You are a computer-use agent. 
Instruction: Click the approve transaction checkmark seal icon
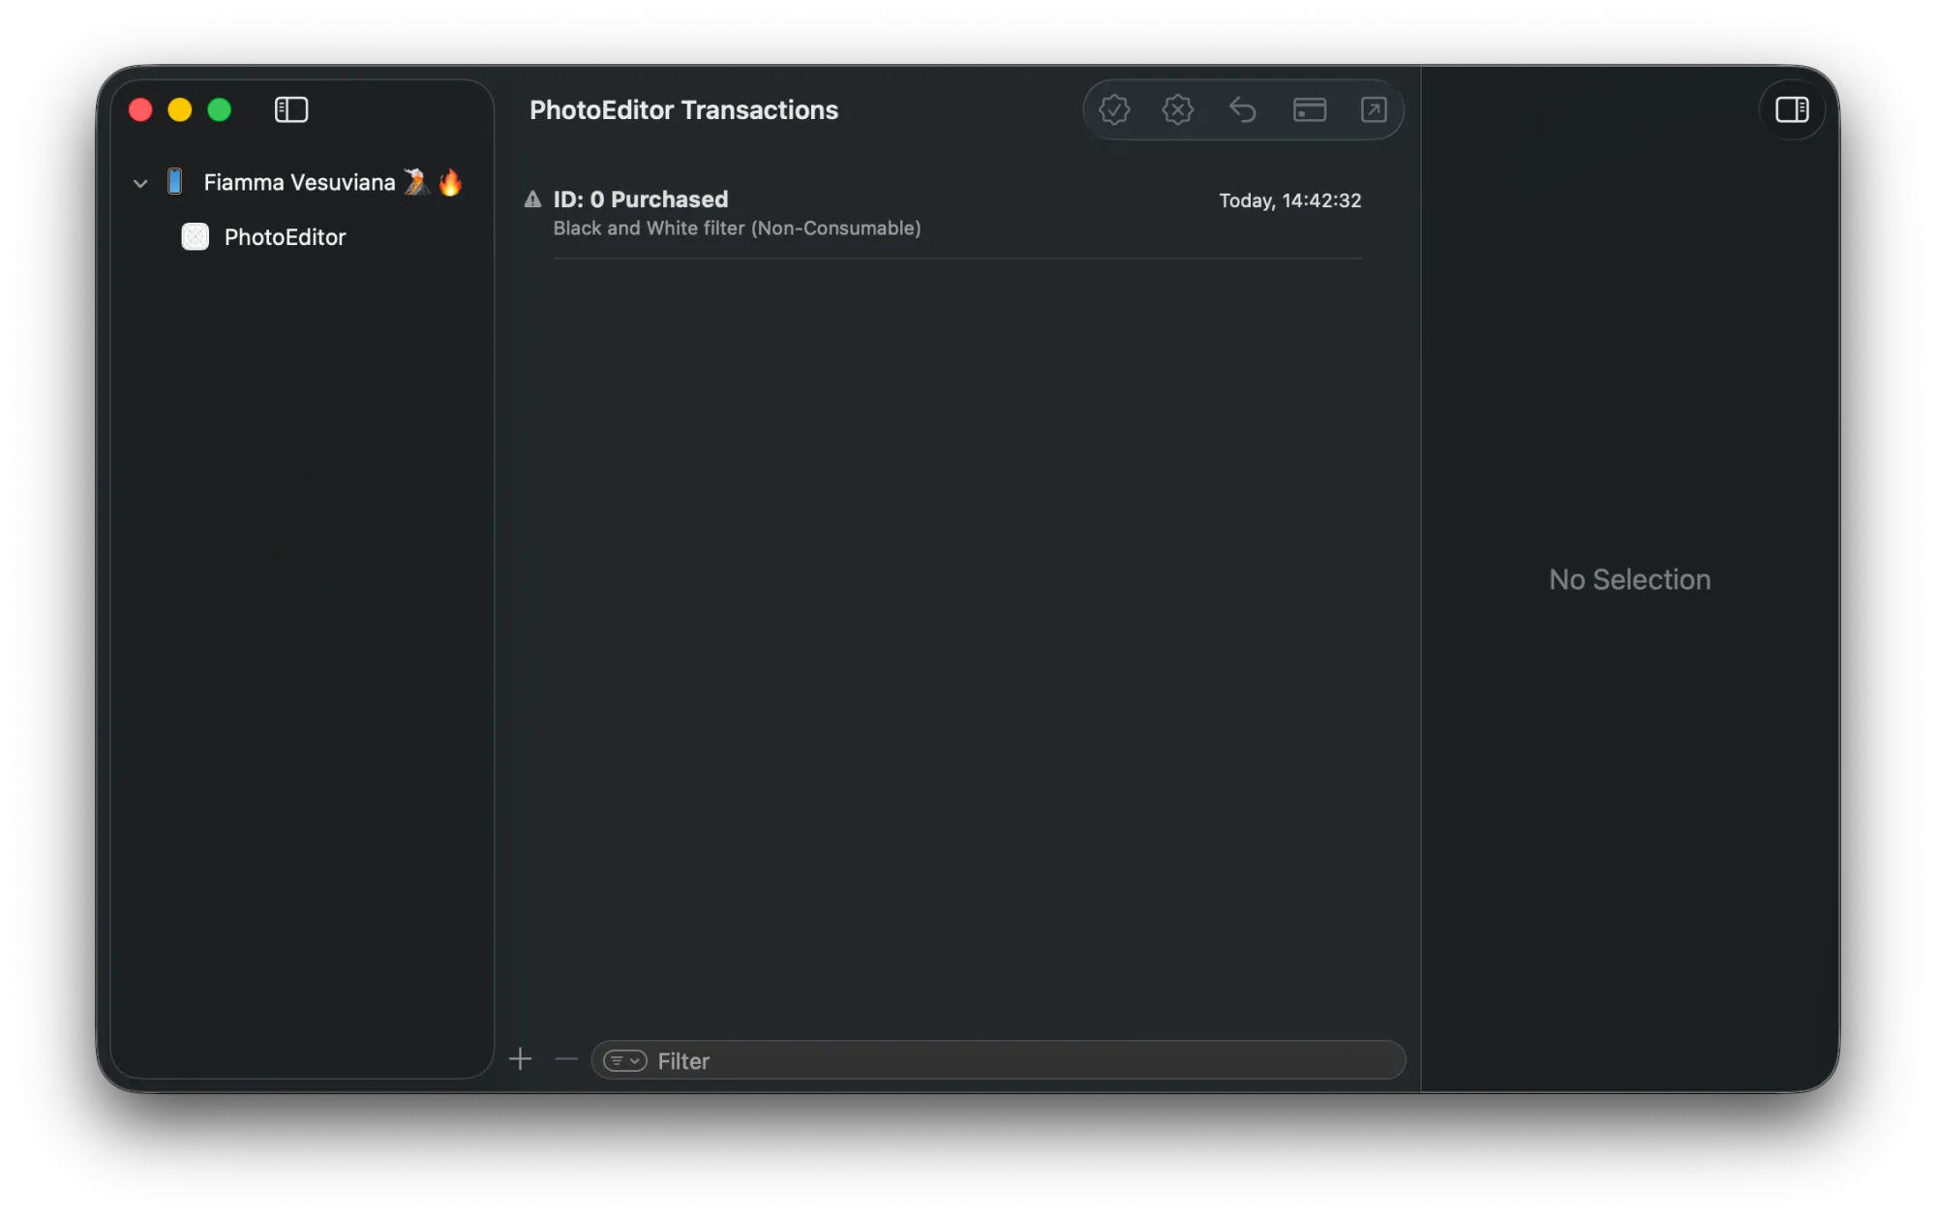[x=1114, y=109]
